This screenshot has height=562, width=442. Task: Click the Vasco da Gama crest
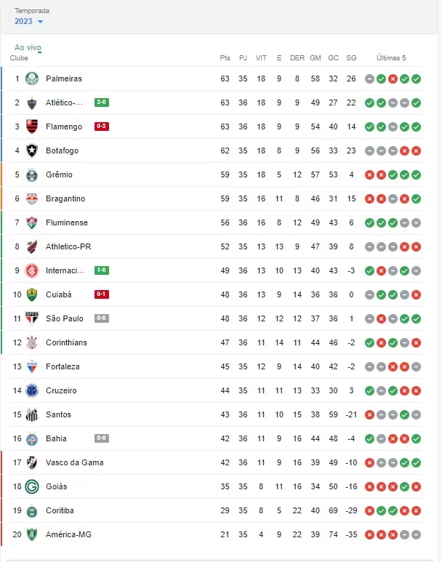click(x=31, y=462)
